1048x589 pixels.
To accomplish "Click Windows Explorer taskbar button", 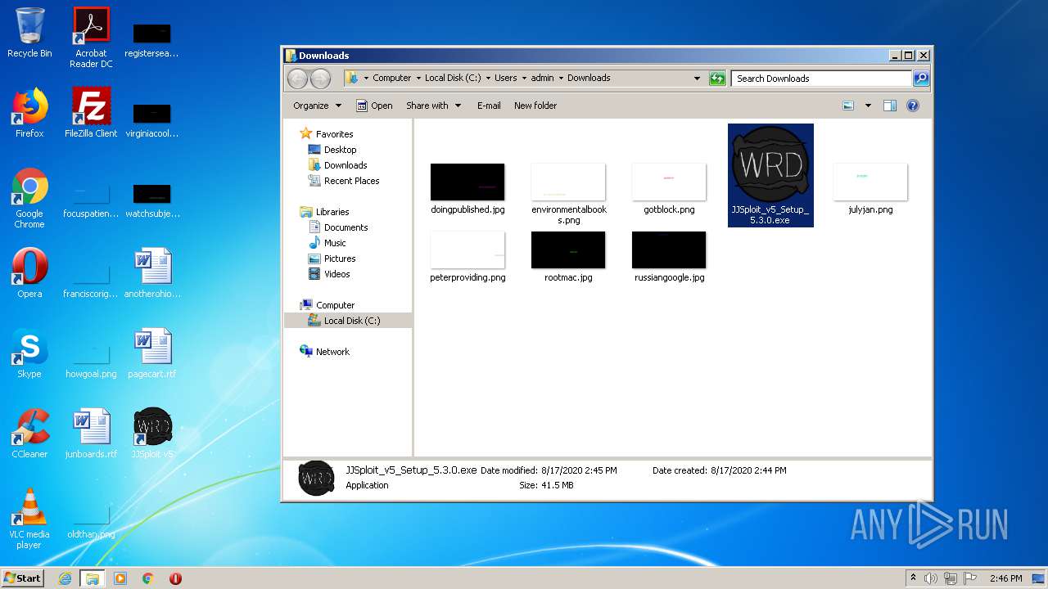I will tap(93, 578).
